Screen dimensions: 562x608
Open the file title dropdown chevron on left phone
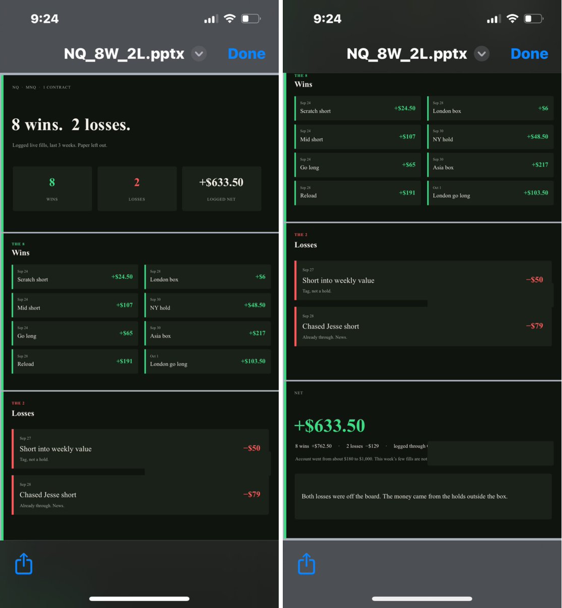[199, 54]
